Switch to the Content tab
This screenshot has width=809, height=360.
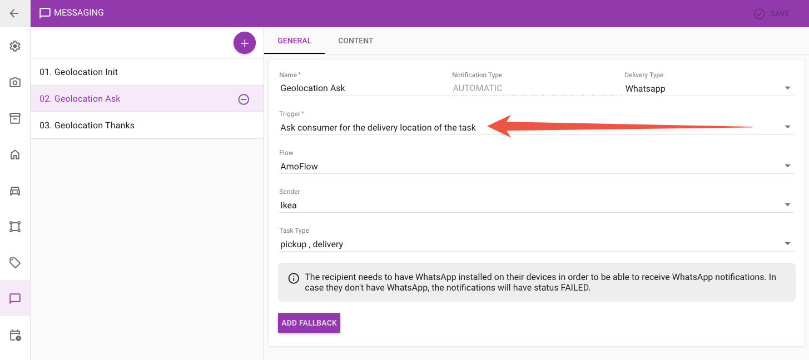(x=356, y=41)
